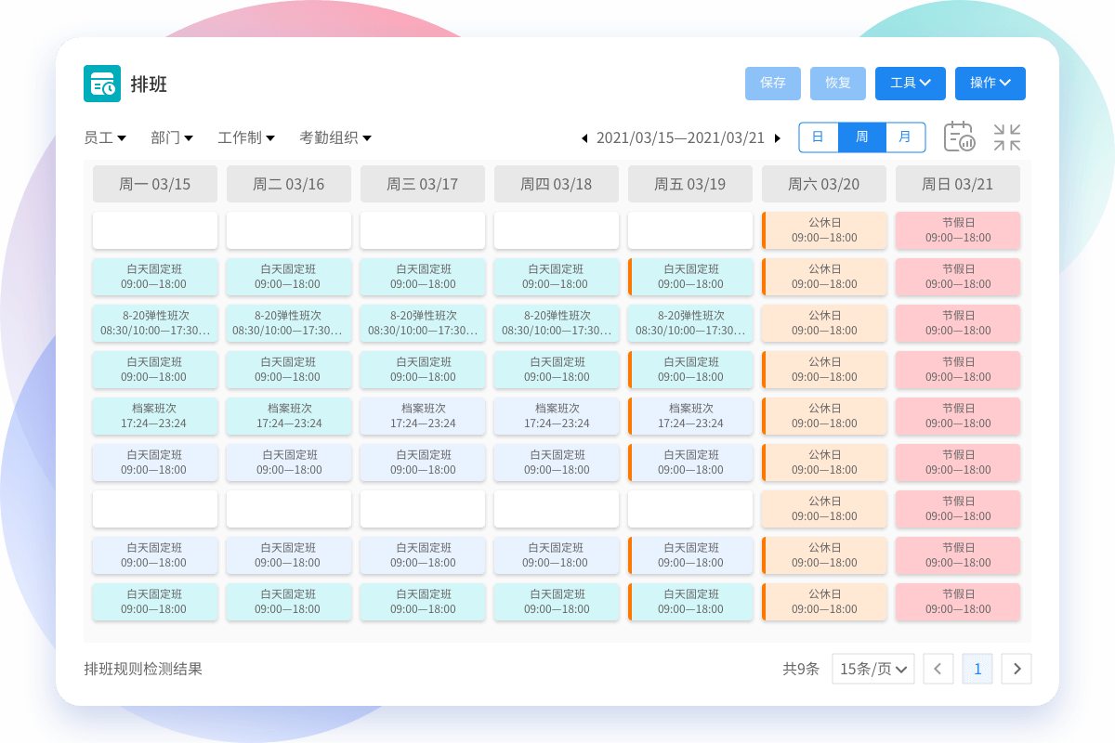Click the 周日 03/21 column header
This screenshot has height=743, width=1115.
tap(958, 184)
